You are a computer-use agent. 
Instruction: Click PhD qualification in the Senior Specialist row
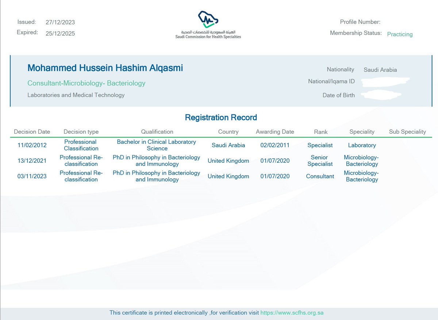tap(157, 161)
